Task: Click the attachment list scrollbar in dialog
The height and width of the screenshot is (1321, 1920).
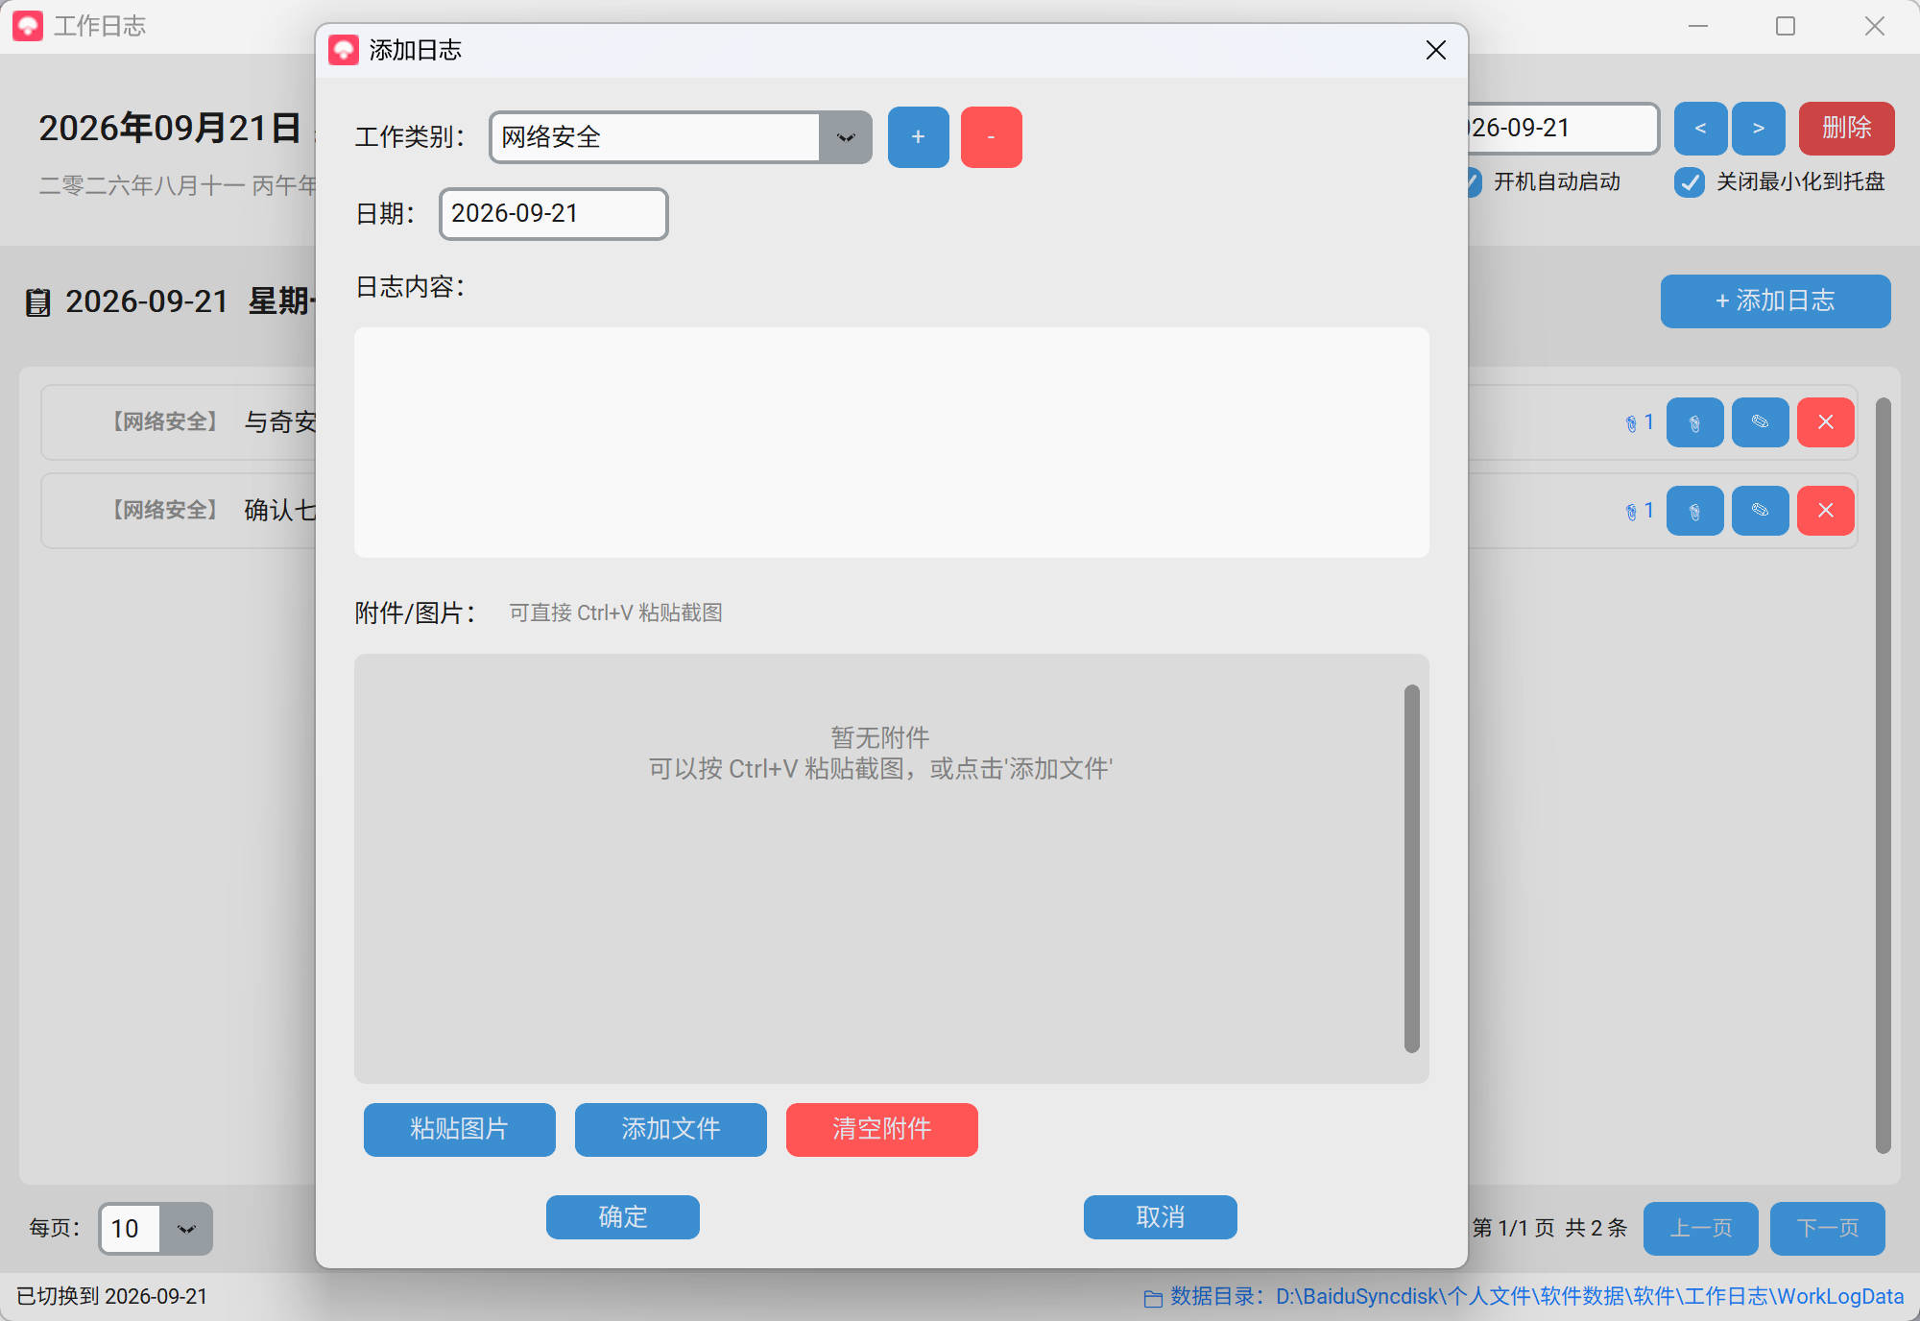Action: 1411,868
